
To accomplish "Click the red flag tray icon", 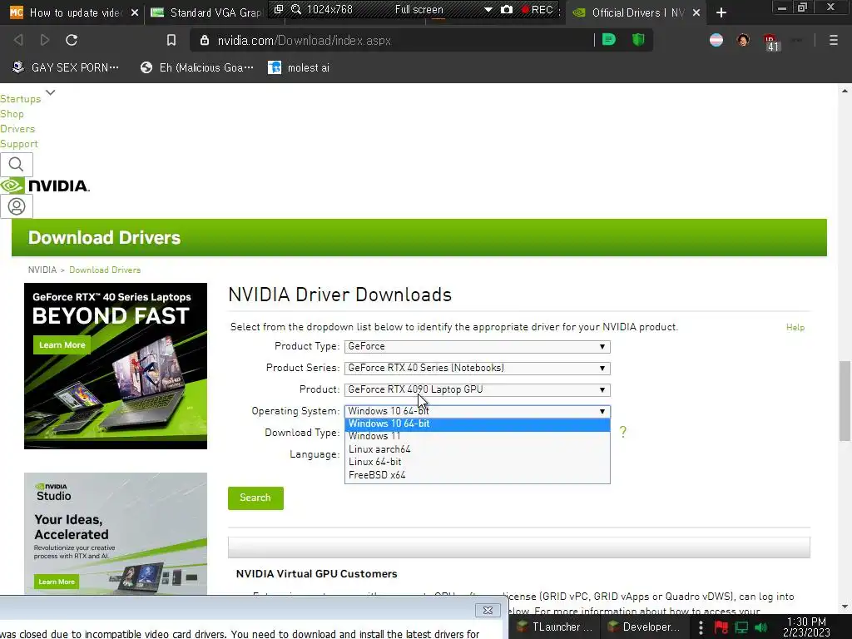I will [721, 627].
